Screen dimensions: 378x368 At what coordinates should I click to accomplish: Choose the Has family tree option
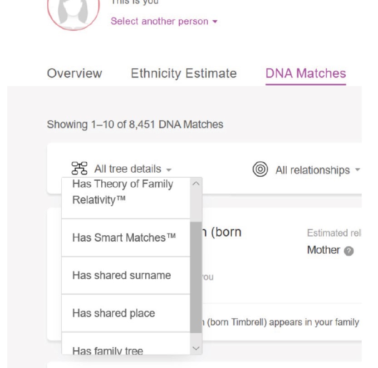tap(108, 350)
